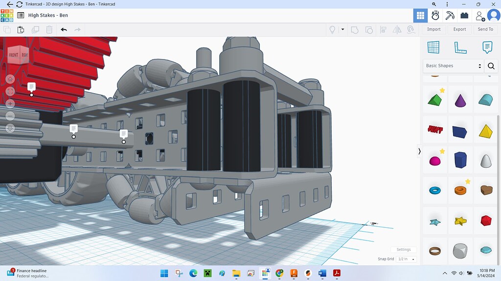Open the Windows Start menu
501x281 pixels.
coord(164,273)
